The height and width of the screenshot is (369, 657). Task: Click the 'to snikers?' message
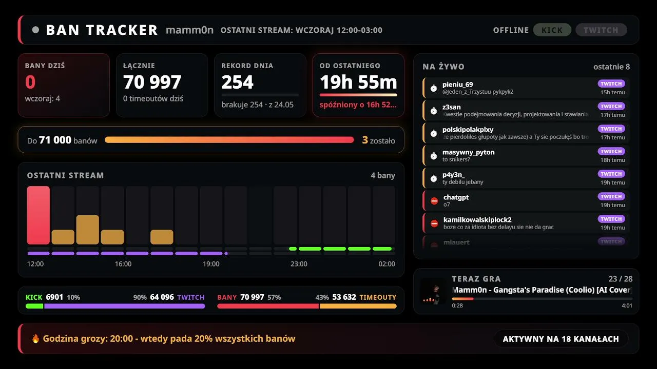pyautogui.click(x=456, y=159)
